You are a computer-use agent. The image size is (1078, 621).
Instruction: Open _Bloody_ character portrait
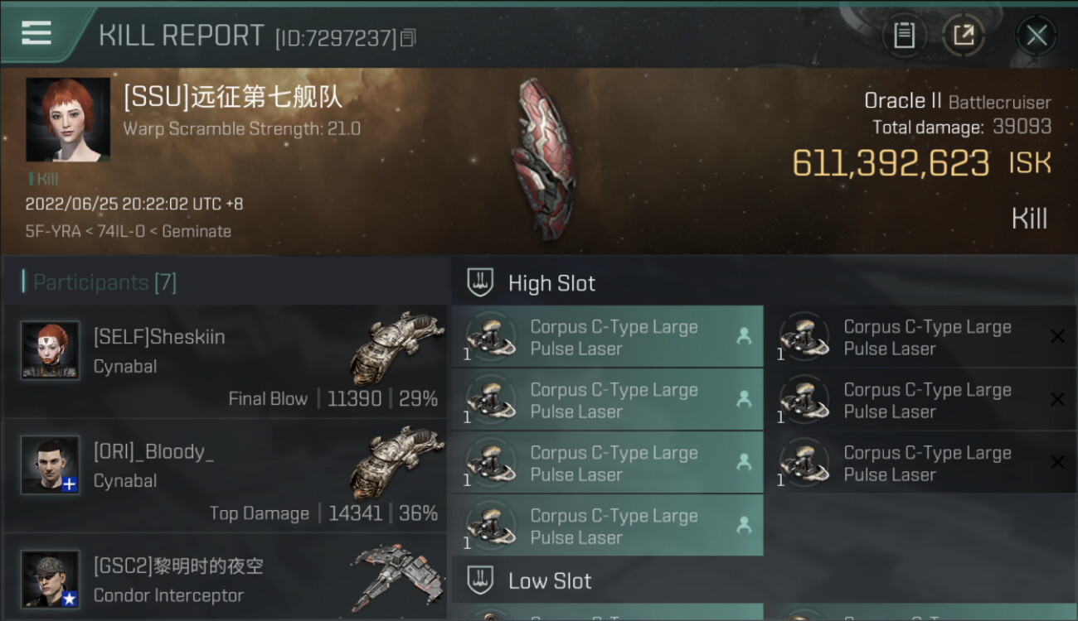[51, 465]
